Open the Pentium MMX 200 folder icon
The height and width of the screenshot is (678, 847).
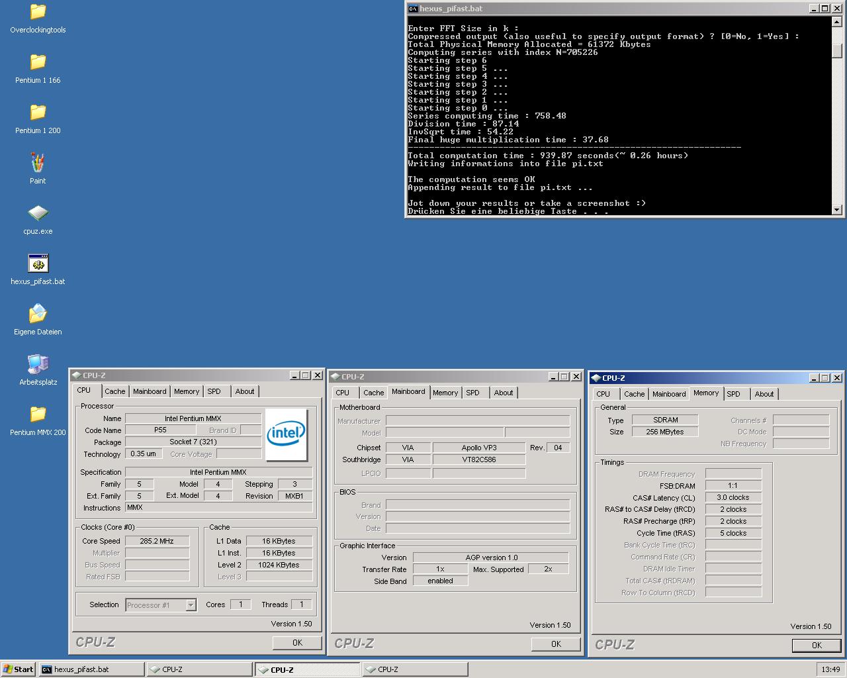(x=38, y=414)
